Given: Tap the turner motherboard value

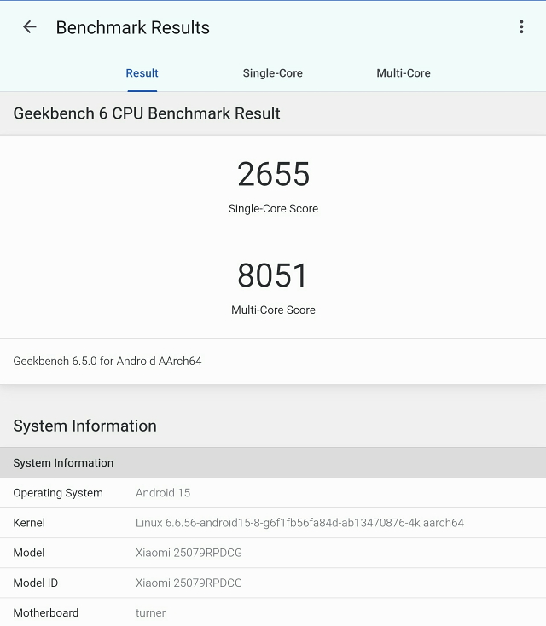Looking at the screenshot, I should click(x=150, y=612).
